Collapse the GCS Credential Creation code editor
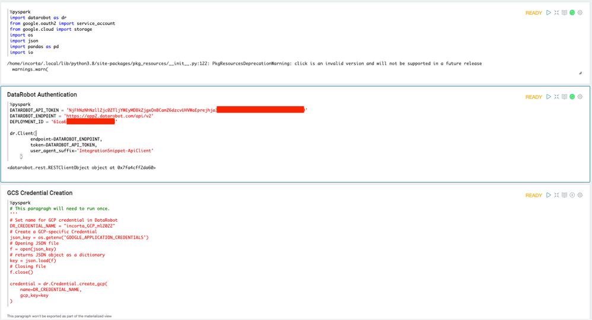592x320 pixels. [556, 195]
